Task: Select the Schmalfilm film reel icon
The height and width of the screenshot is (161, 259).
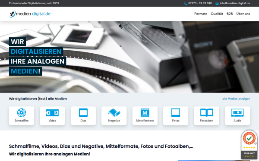Action: [x=22, y=112]
